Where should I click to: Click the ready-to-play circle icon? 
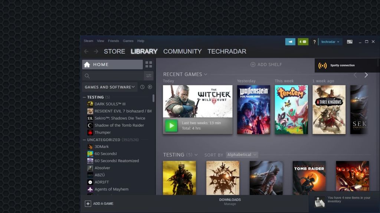pos(150,87)
